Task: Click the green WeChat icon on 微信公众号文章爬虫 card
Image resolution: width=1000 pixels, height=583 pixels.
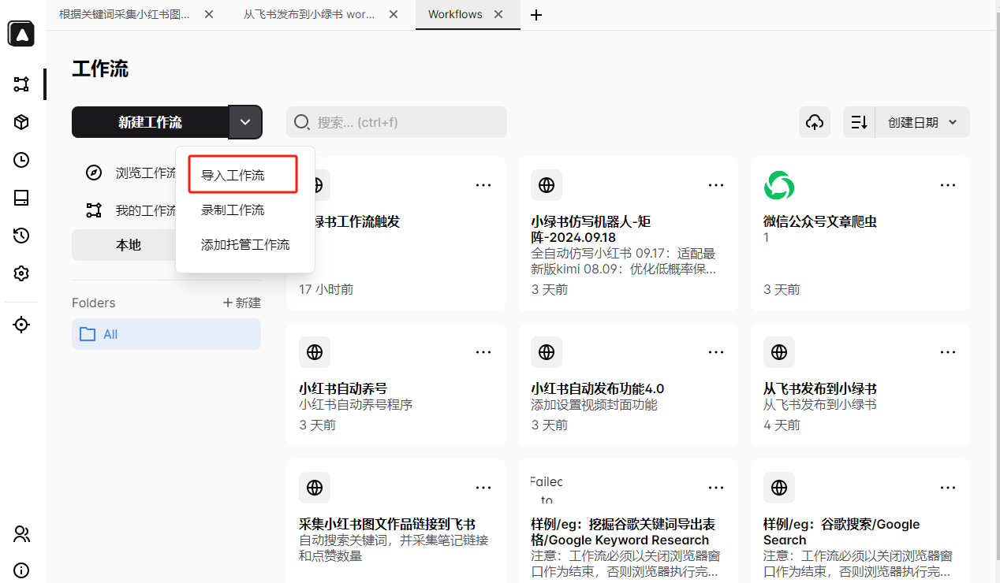Action: coord(779,185)
